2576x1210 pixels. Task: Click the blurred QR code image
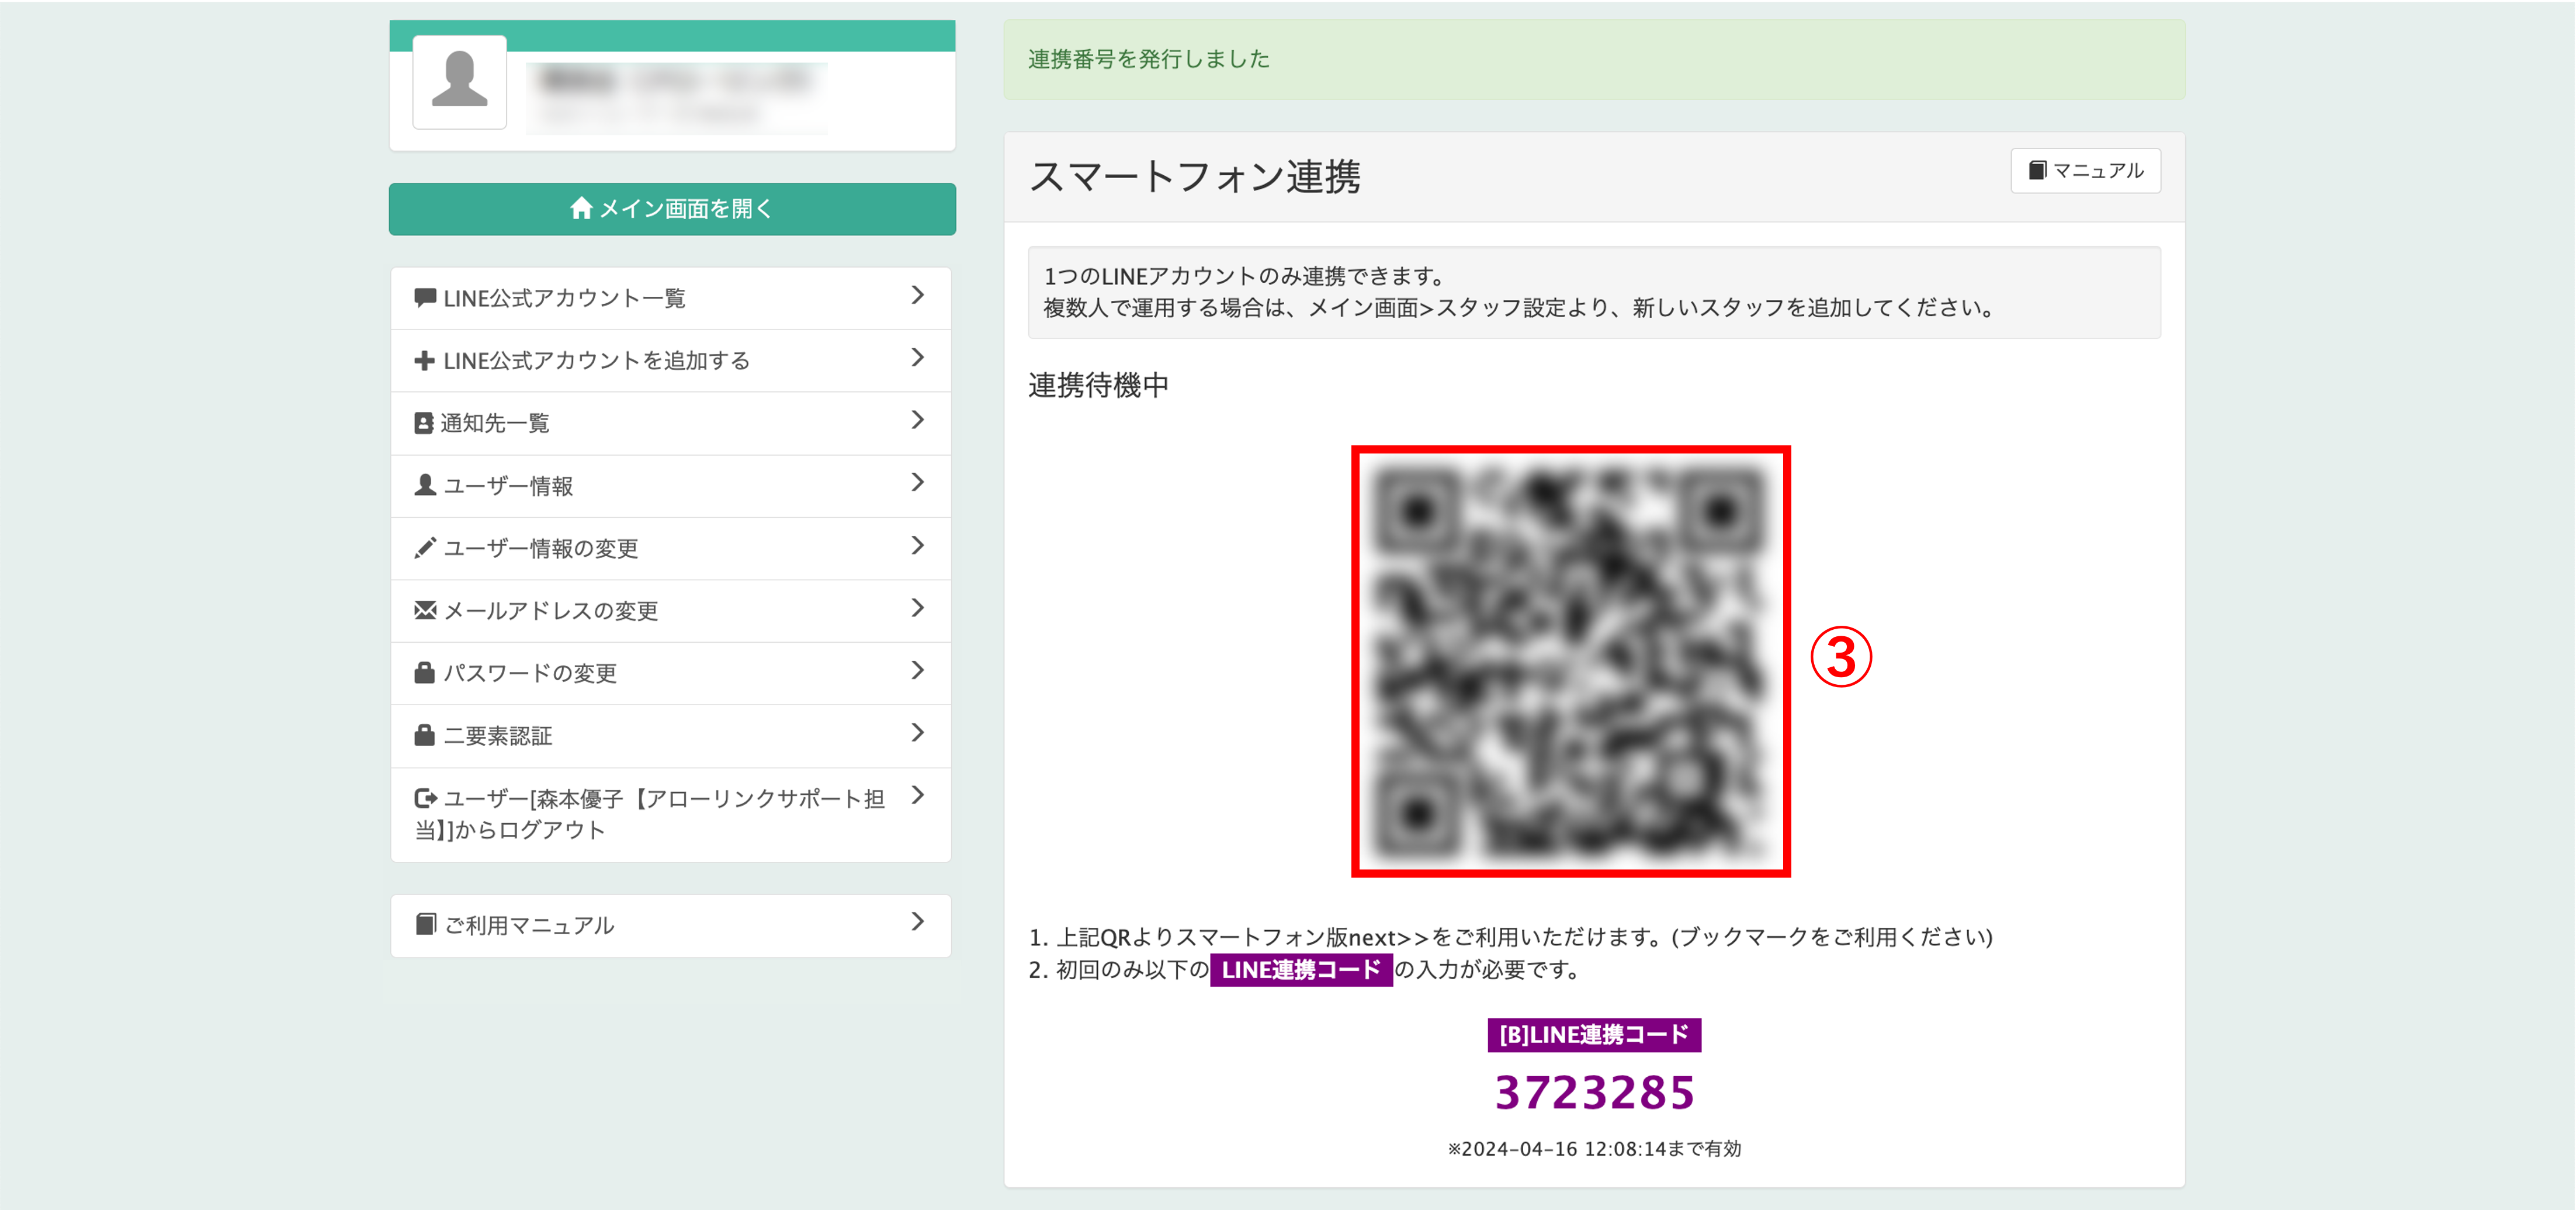[x=1570, y=661]
